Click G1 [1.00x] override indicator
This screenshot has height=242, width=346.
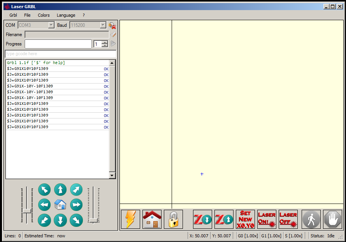point(271,236)
